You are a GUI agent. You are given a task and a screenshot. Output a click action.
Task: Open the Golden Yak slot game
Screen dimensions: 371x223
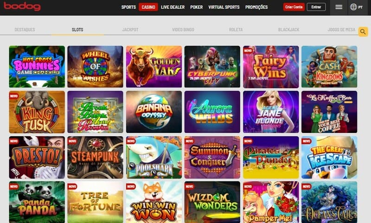[154, 66]
